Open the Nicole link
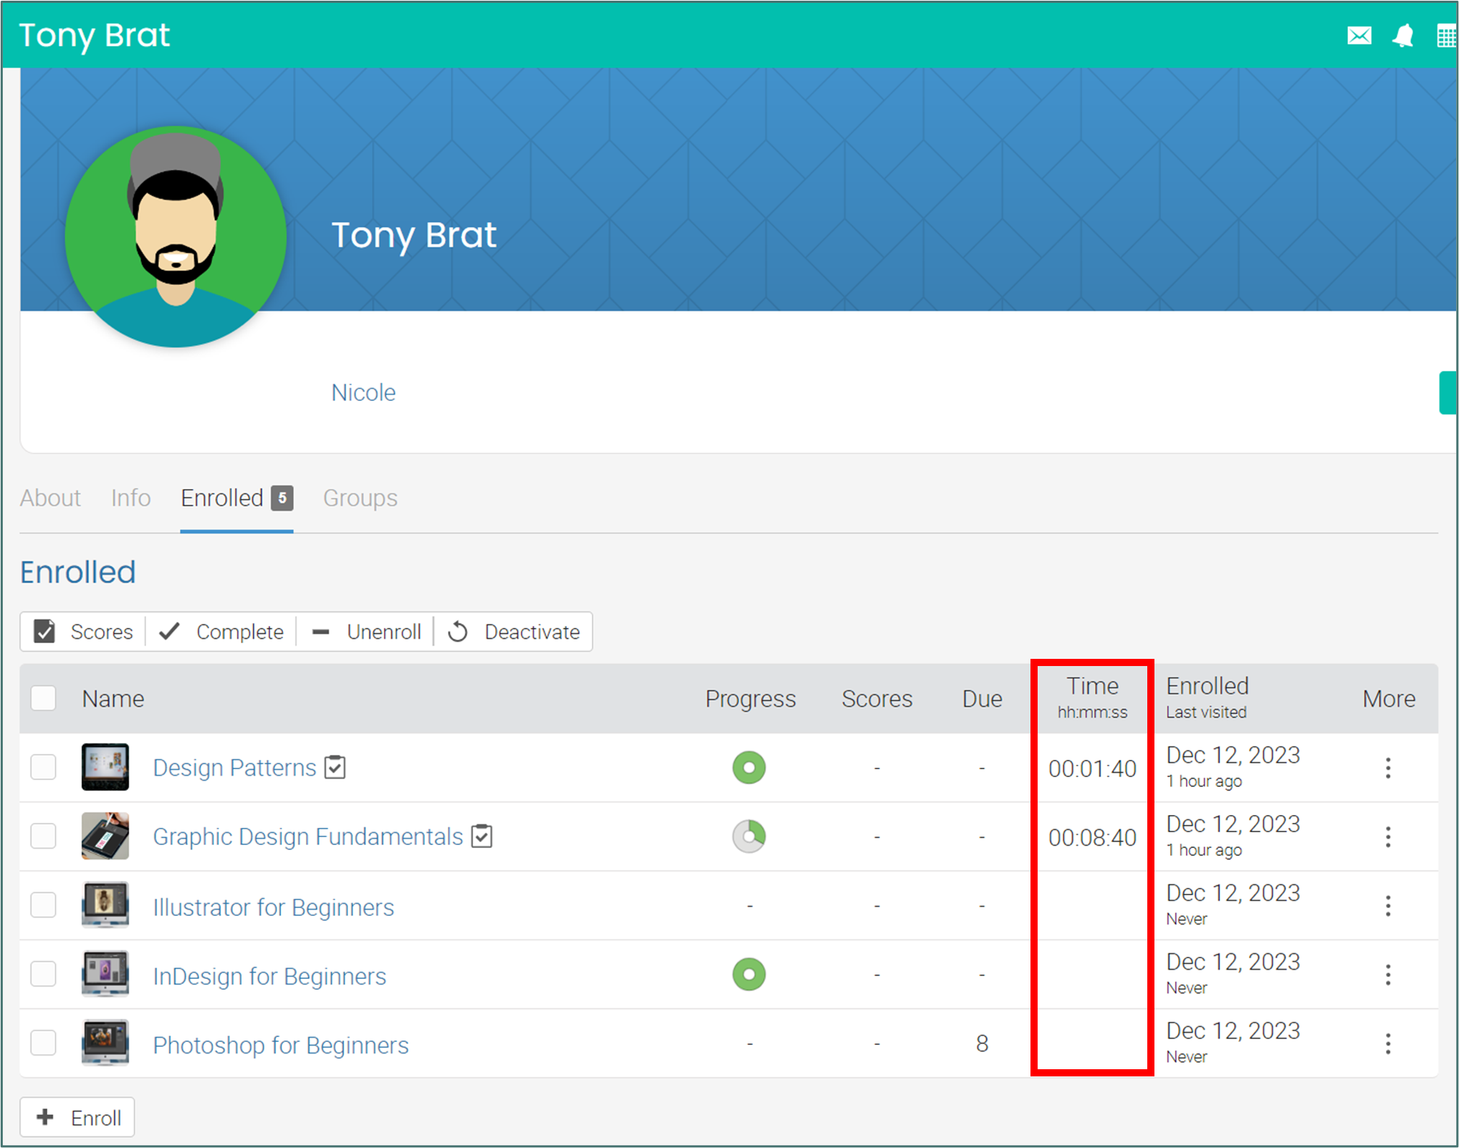 pos(363,392)
